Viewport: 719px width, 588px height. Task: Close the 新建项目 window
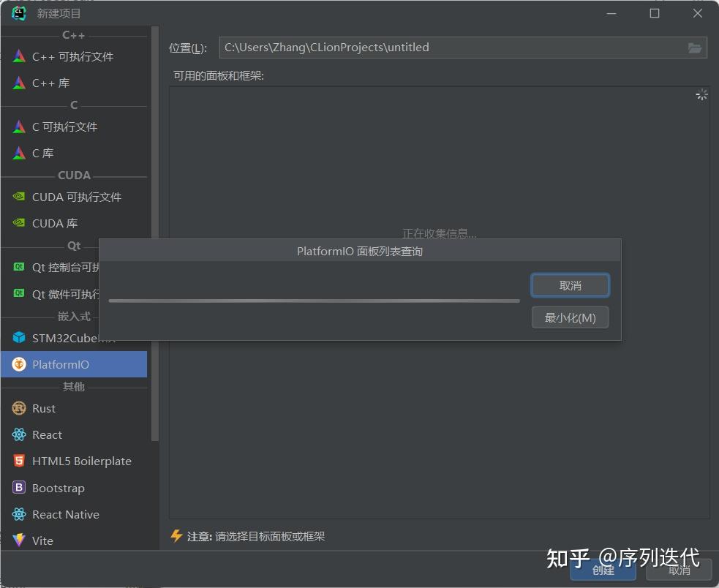[698, 13]
